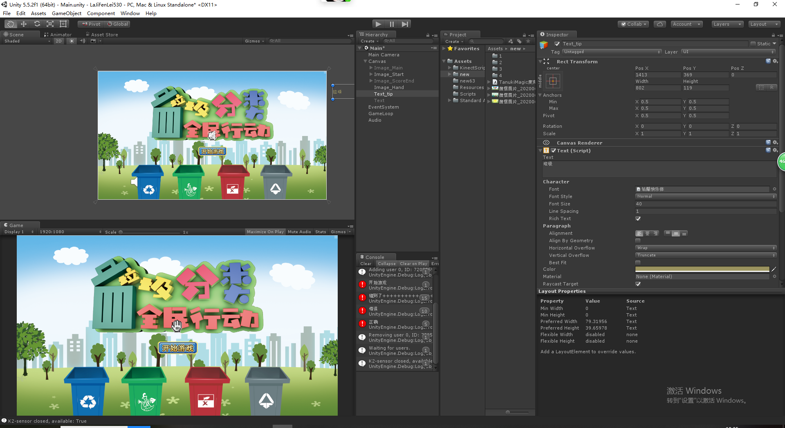785x428 pixels.
Task: Toggle Mute Audio in Game view
Action: (299, 232)
